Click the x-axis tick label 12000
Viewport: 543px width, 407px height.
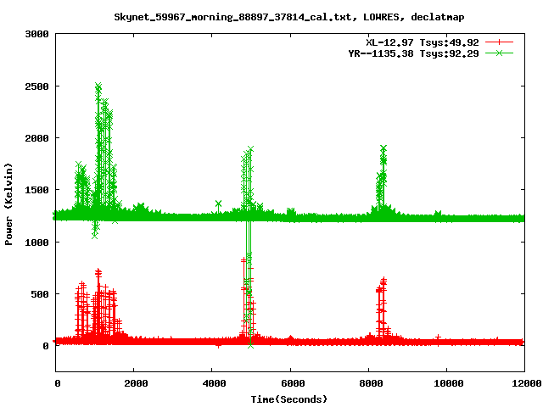[x=527, y=383]
